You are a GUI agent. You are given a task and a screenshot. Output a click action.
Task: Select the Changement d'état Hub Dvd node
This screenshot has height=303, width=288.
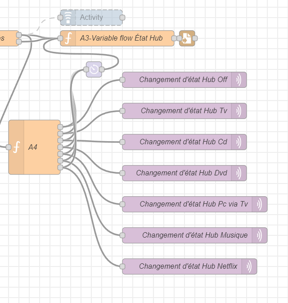pyautogui.click(x=184, y=173)
